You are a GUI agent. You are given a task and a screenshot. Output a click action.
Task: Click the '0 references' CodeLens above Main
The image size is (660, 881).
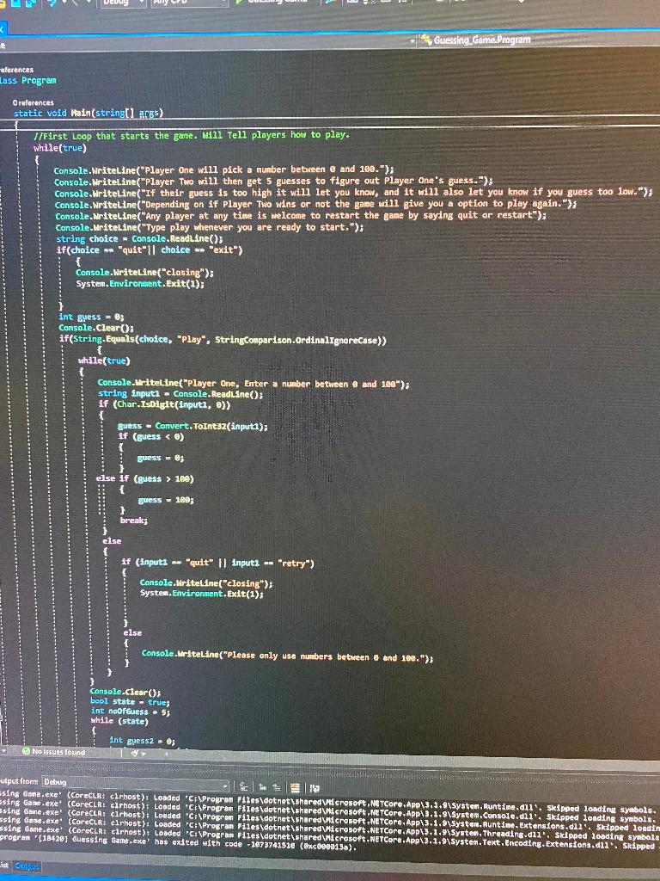coord(34,103)
